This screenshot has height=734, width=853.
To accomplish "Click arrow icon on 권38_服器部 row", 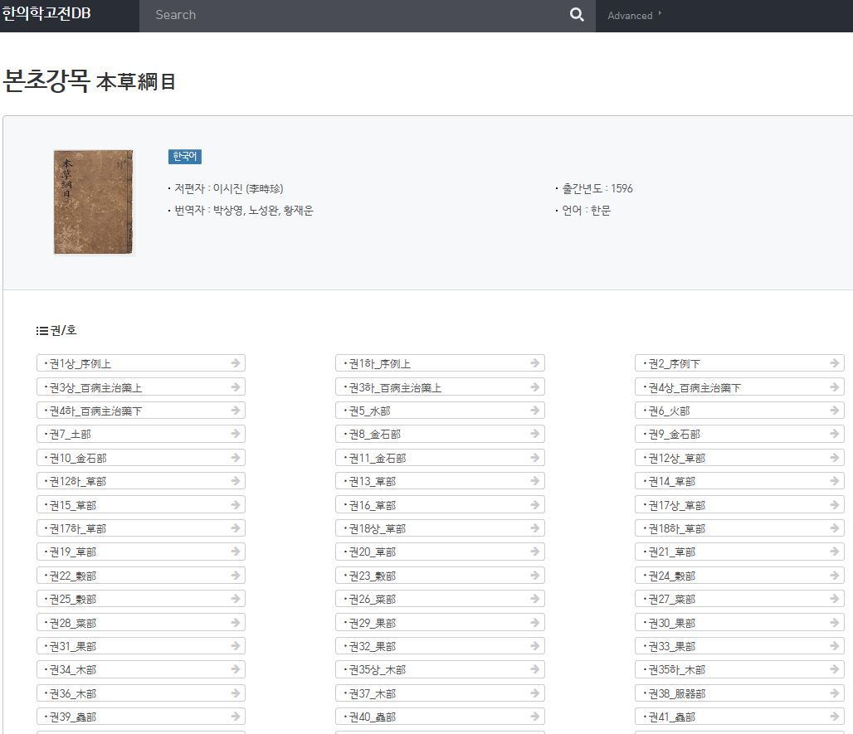I will pos(835,693).
